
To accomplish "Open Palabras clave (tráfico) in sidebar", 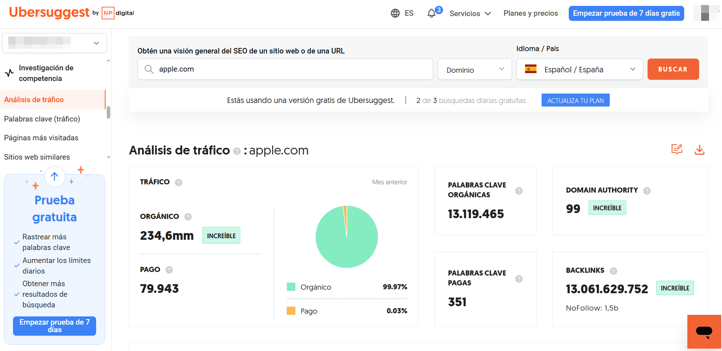I will click(42, 119).
